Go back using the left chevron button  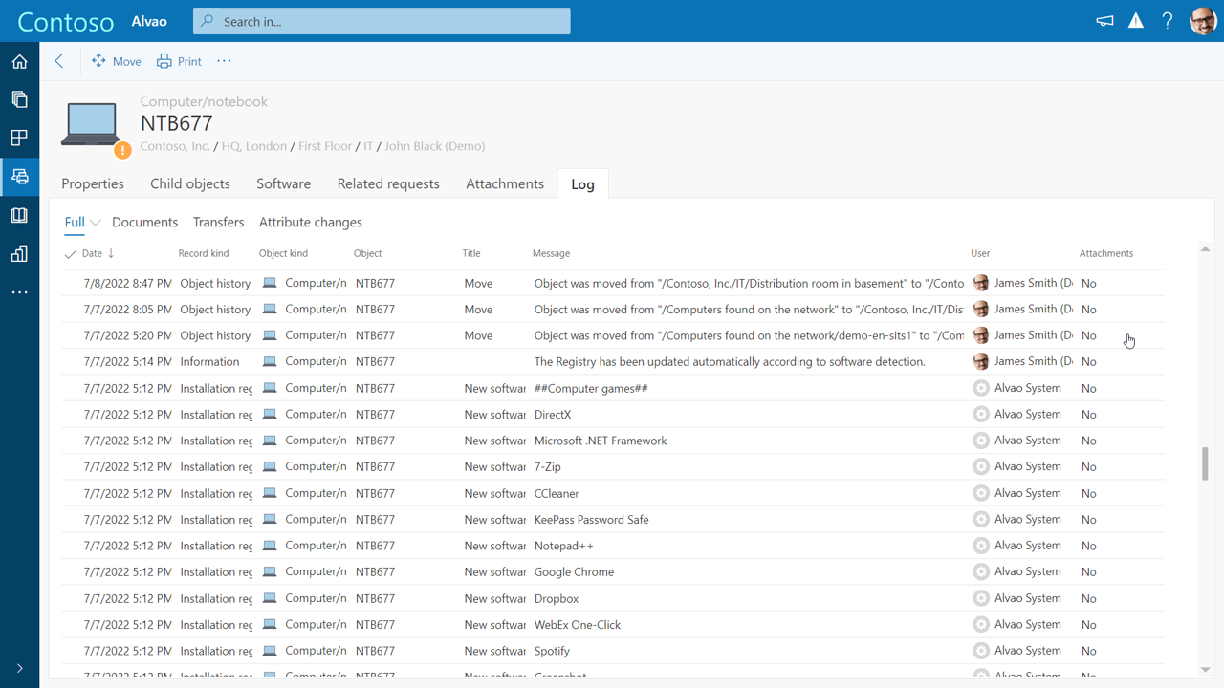[x=58, y=60]
